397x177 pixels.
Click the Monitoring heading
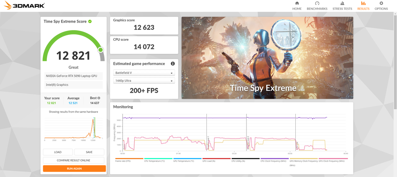[x=123, y=107]
